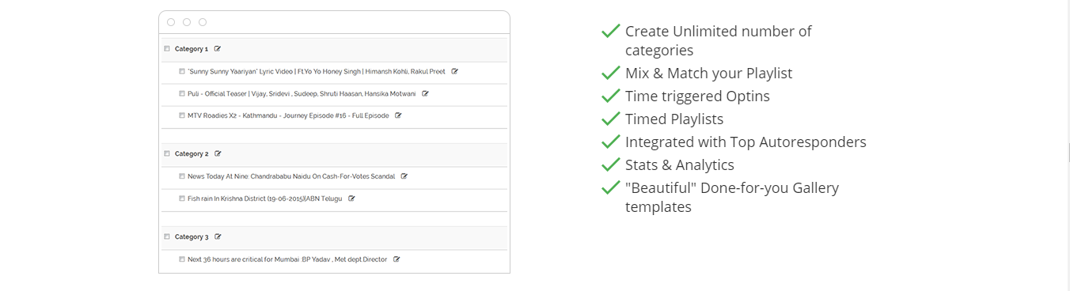This screenshot has height=291, width=1070.
Task: Click edit icon beside Category 3
Action: pyautogui.click(x=218, y=236)
